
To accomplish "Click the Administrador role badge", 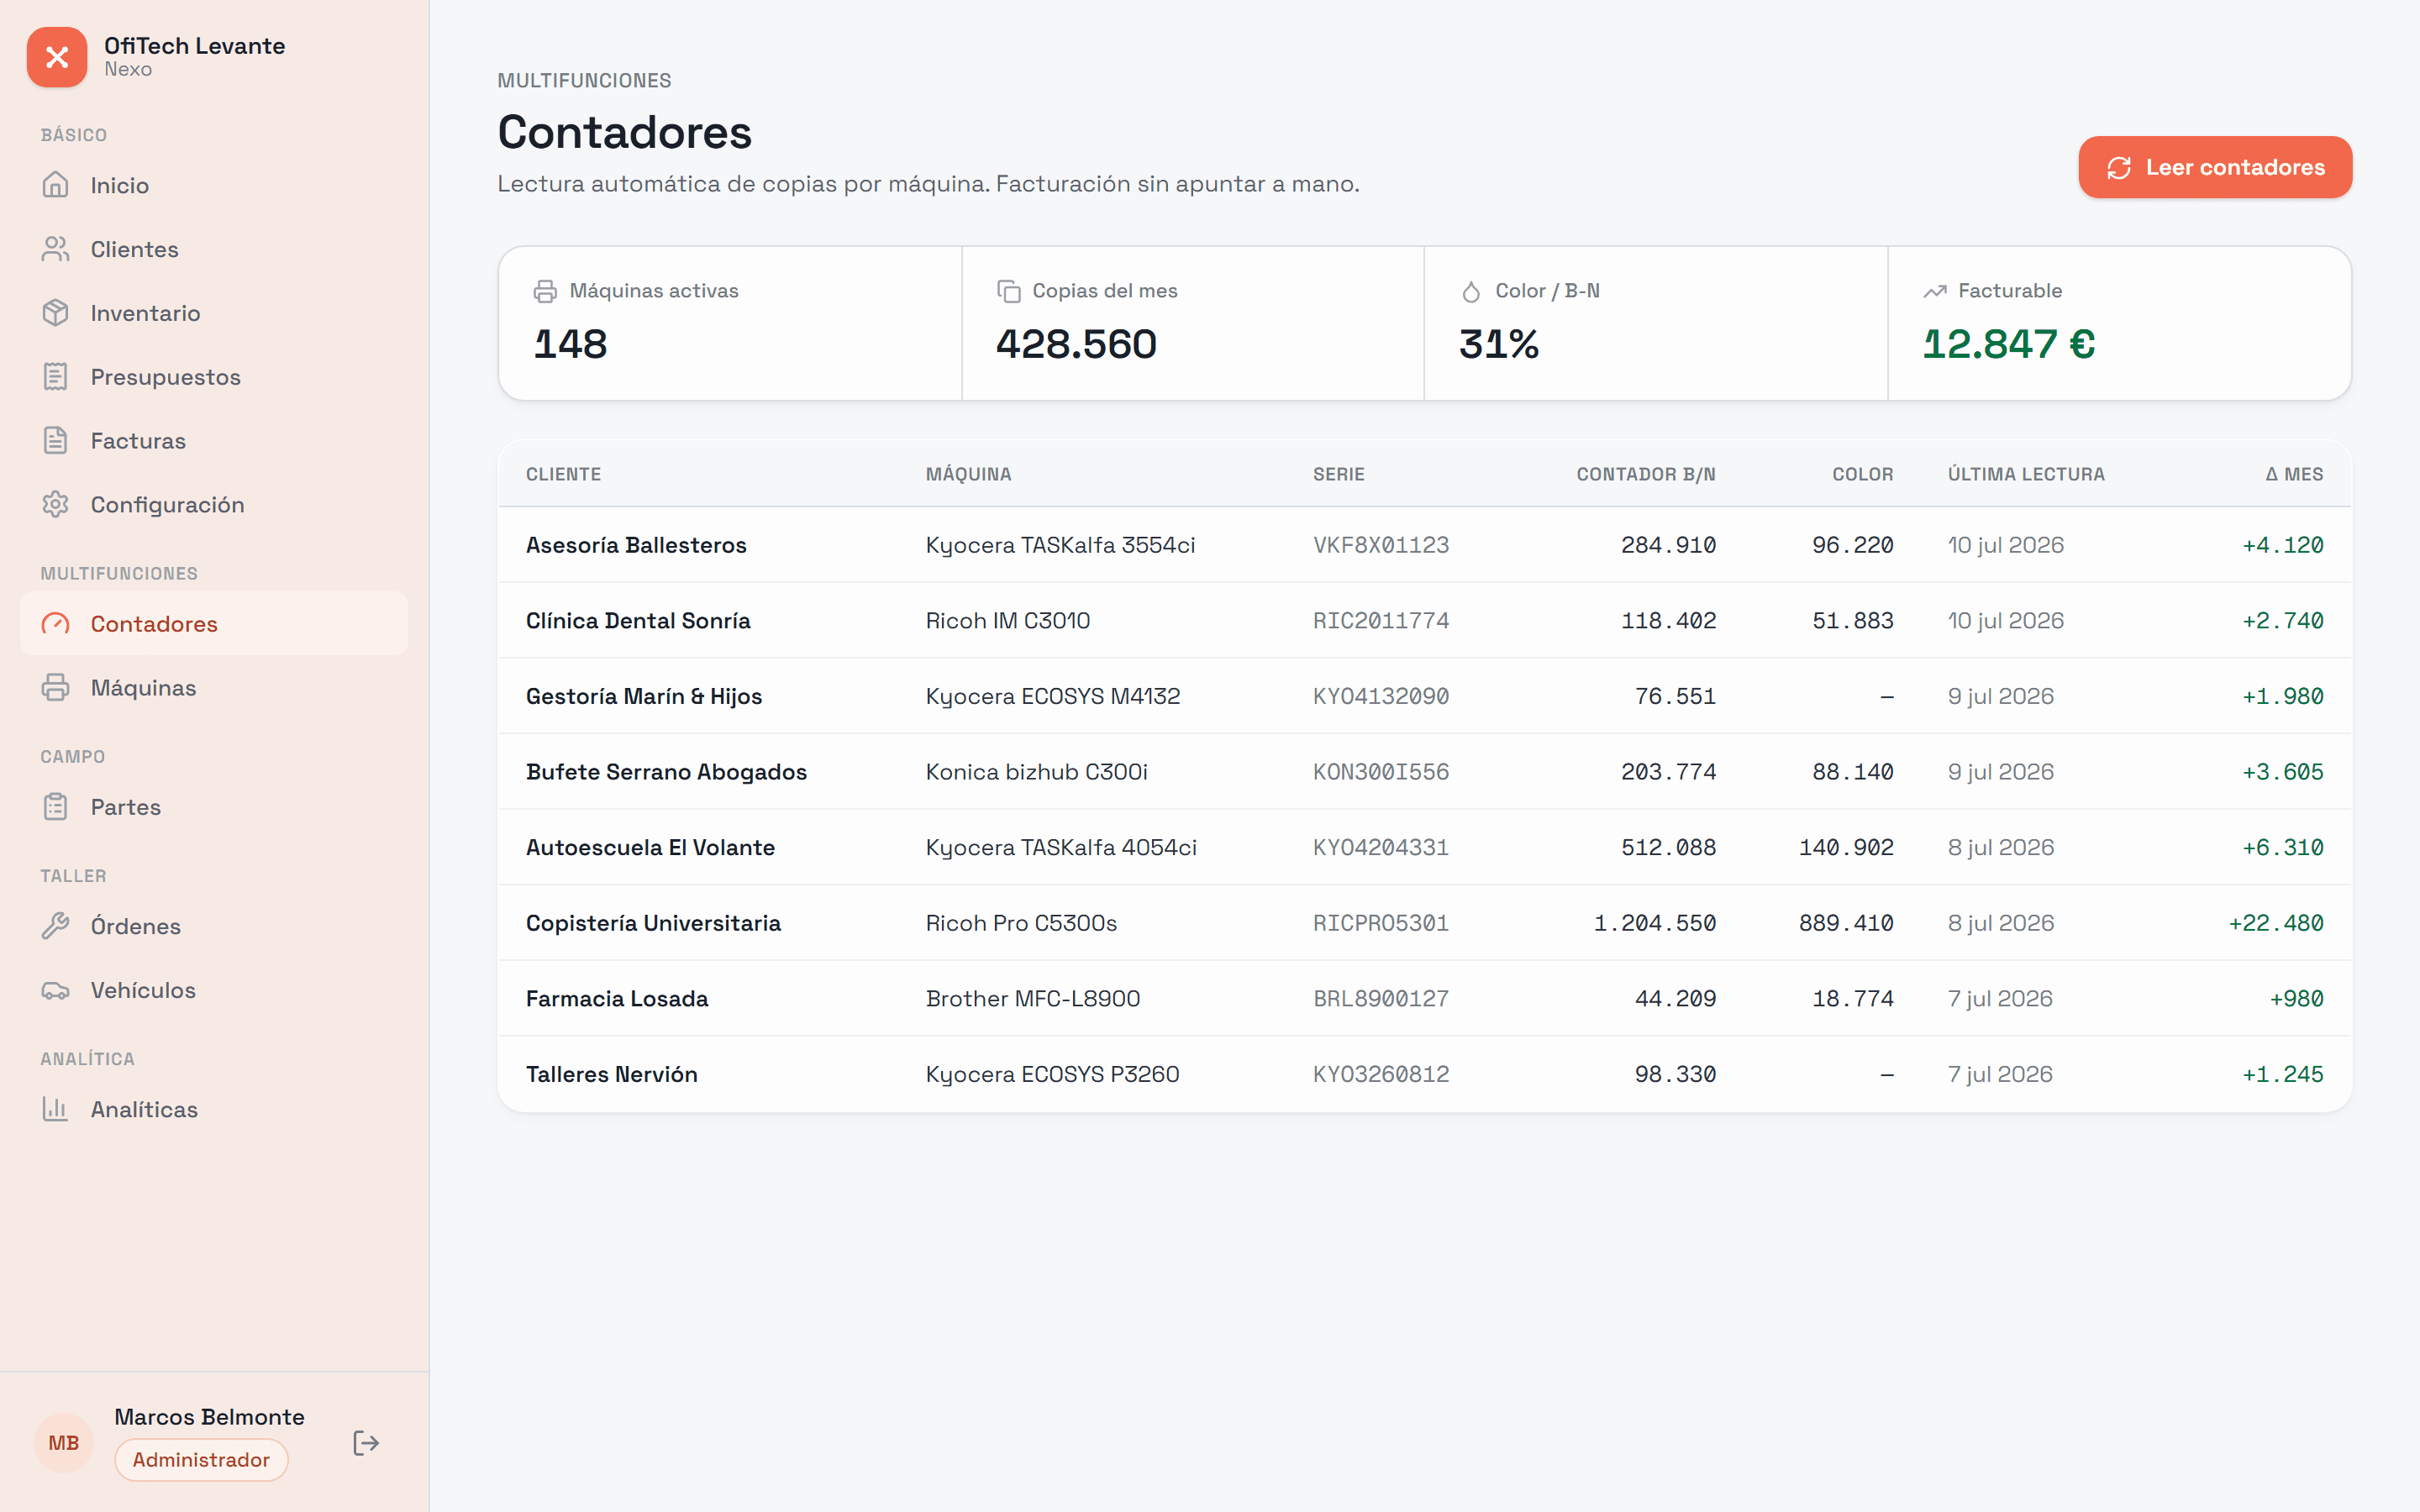I will point(201,1460).
